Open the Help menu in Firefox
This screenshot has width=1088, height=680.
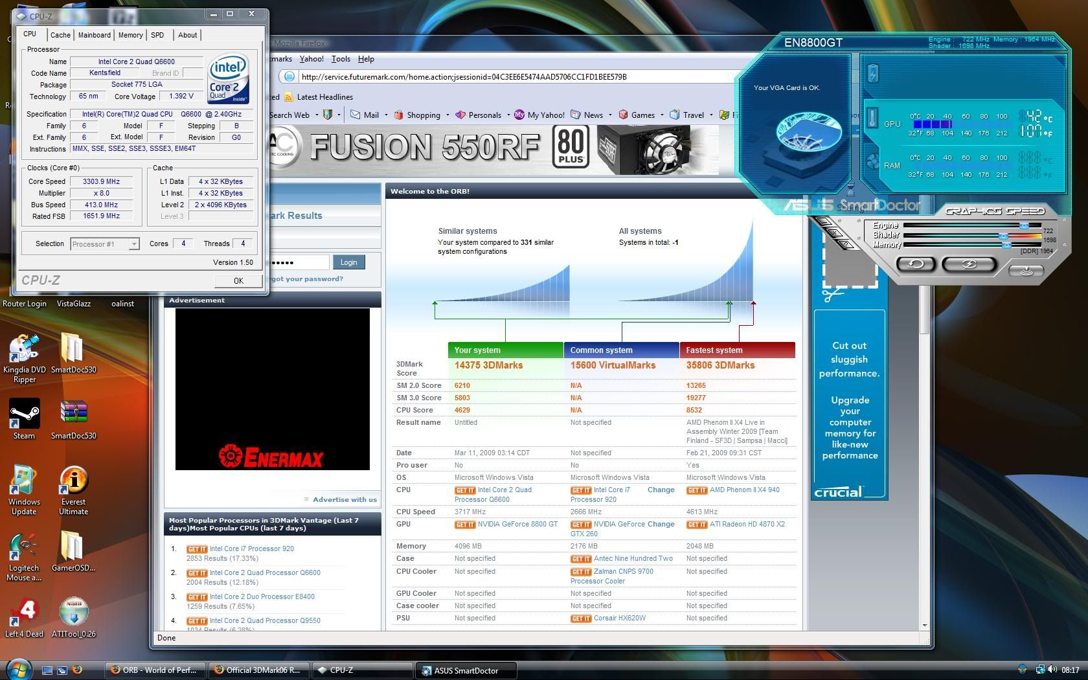pyautogui.click(x=366, y=59)
